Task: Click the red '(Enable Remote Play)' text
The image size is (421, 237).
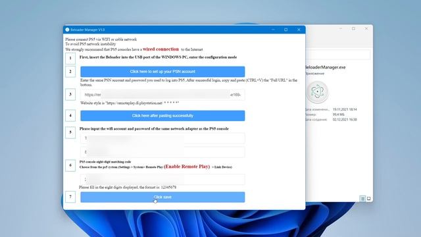Action: [x=187, y=167]
